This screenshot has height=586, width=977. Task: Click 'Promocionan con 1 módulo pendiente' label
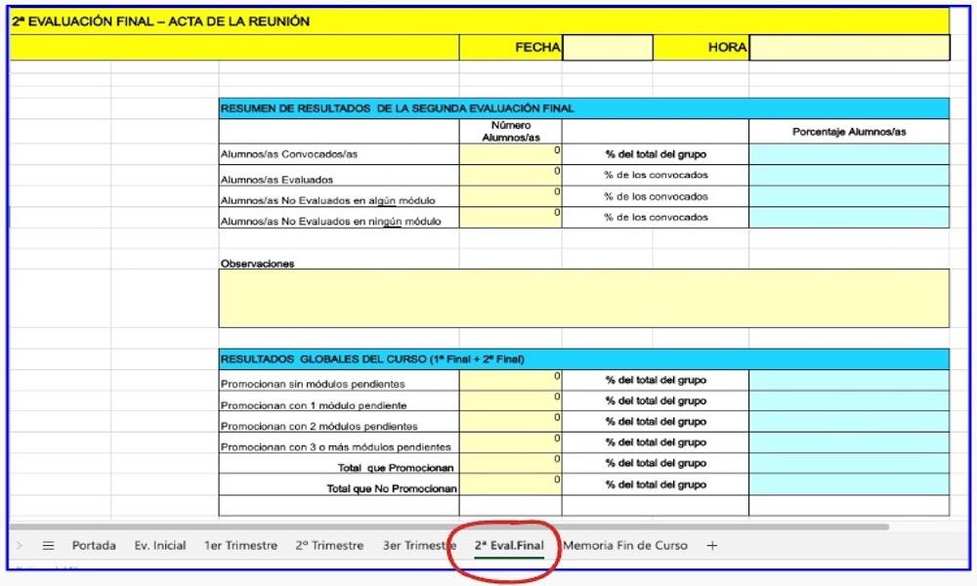[x=314, y=405]
